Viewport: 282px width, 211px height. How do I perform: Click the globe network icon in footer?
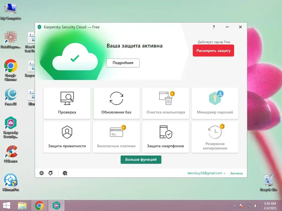[x=65, y=173]
